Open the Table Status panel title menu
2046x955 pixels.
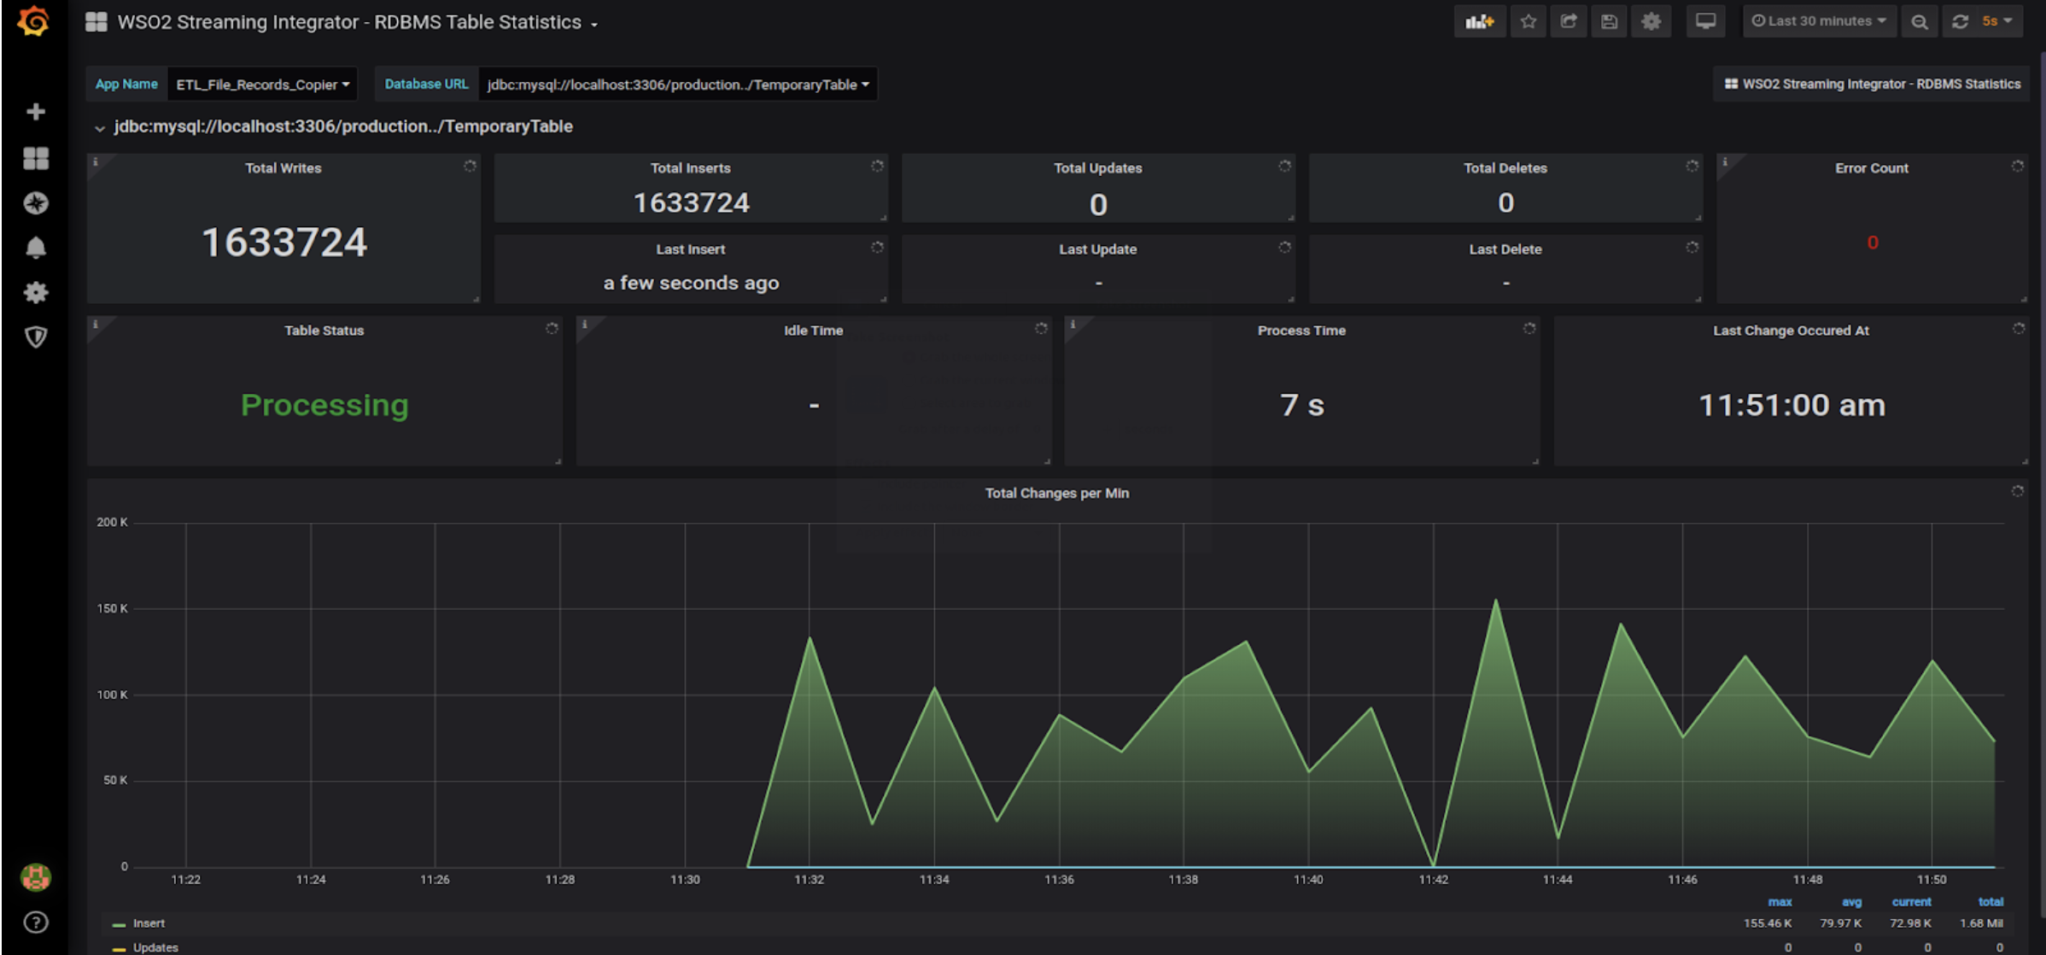click(x=324, y=331)
